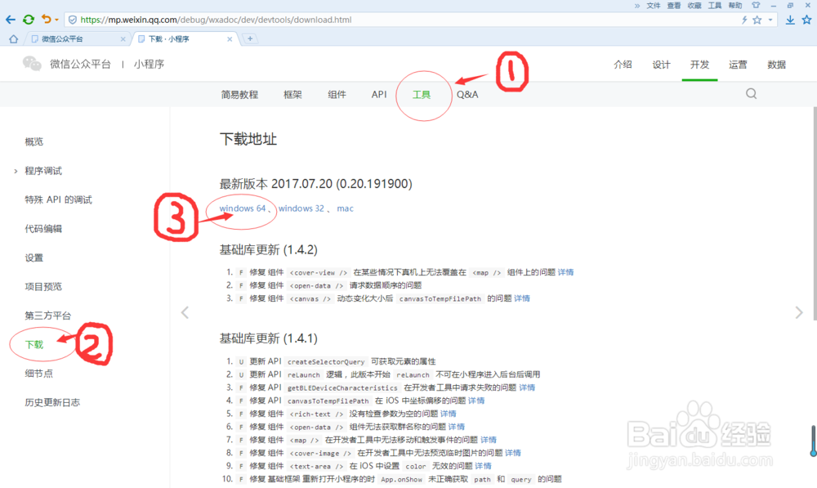Image resolution: width=817 pixels, height=488 pixels.
Task: Open 详情 for getBLEDeviceCharacteristics fix
Action: (x=527, y=387)
